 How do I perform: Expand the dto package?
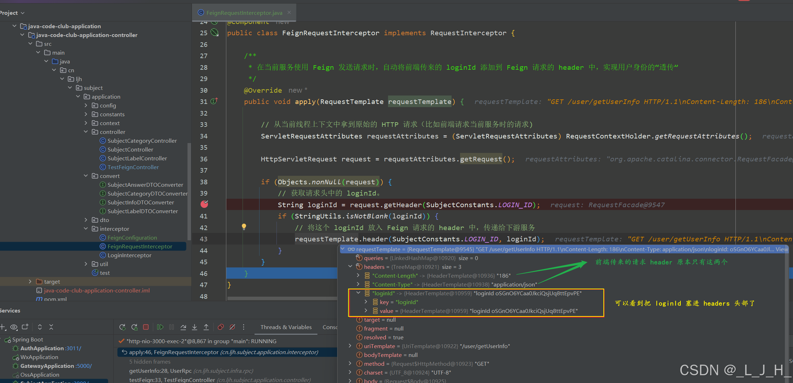86,220
